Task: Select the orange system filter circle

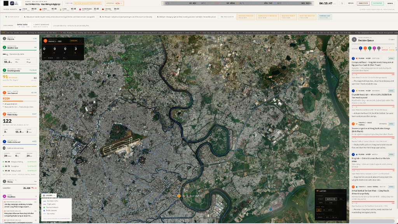Action: 365,48
